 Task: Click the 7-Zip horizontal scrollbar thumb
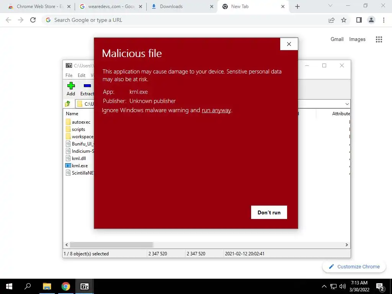[111, 245]
